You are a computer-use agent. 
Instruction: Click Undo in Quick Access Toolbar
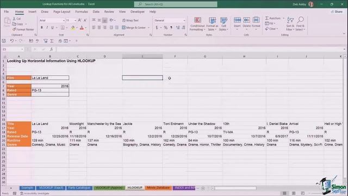[x=12, y=41]
